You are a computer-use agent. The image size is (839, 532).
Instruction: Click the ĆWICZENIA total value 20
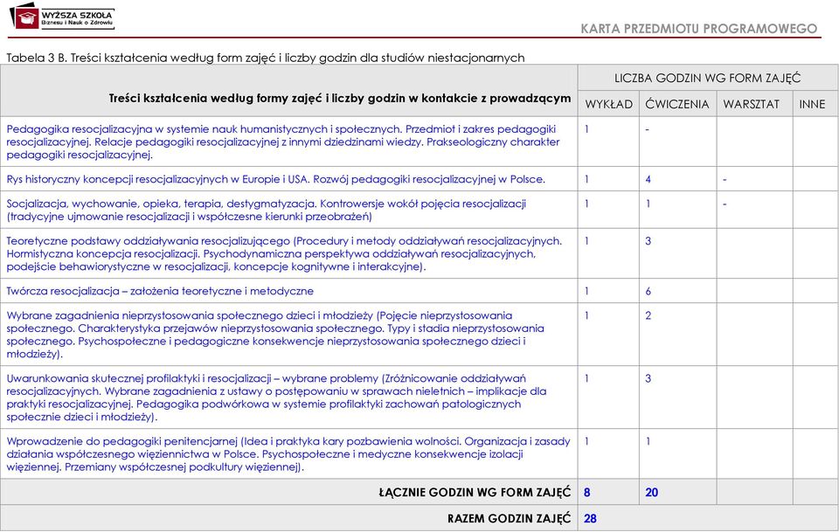[651, 493]
